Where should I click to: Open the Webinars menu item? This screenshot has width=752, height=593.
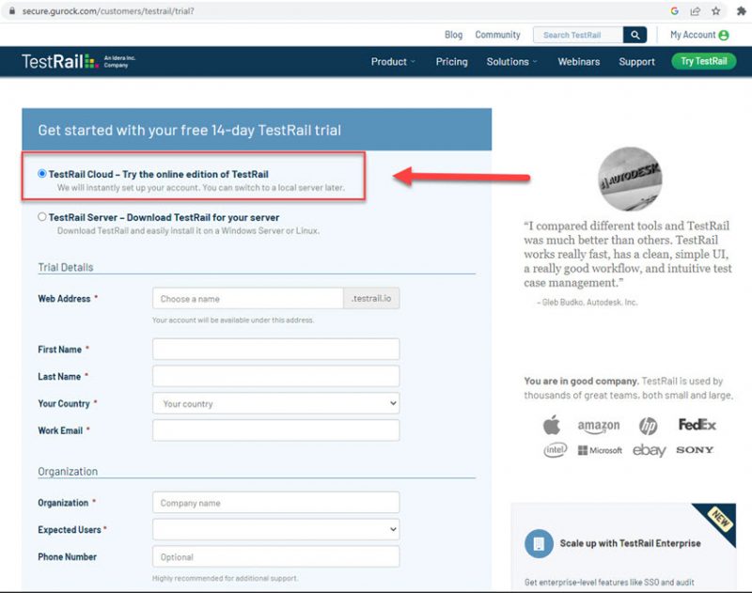pos(578,61)
